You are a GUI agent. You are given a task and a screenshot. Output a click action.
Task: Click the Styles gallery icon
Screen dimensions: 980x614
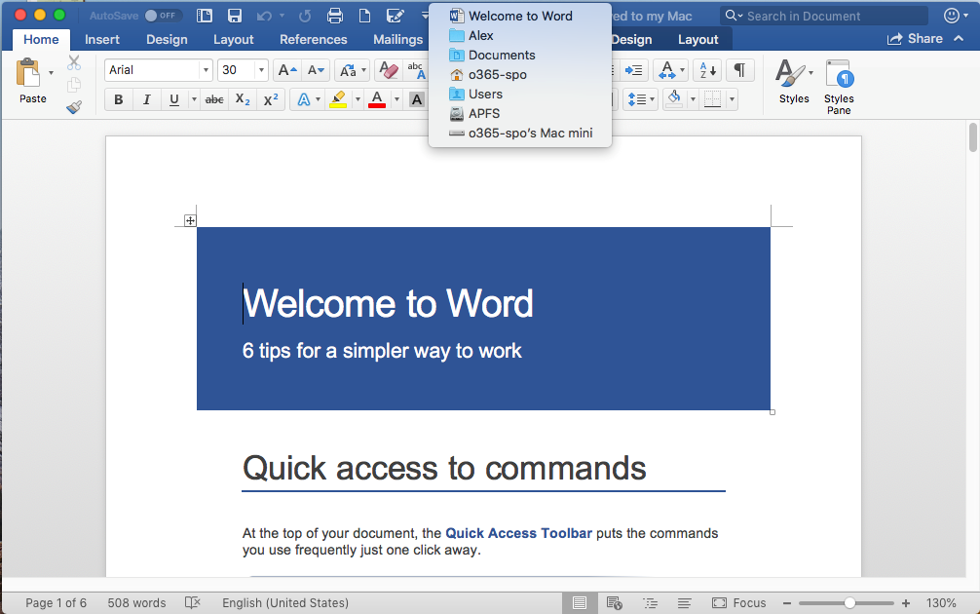coord(794,81)
